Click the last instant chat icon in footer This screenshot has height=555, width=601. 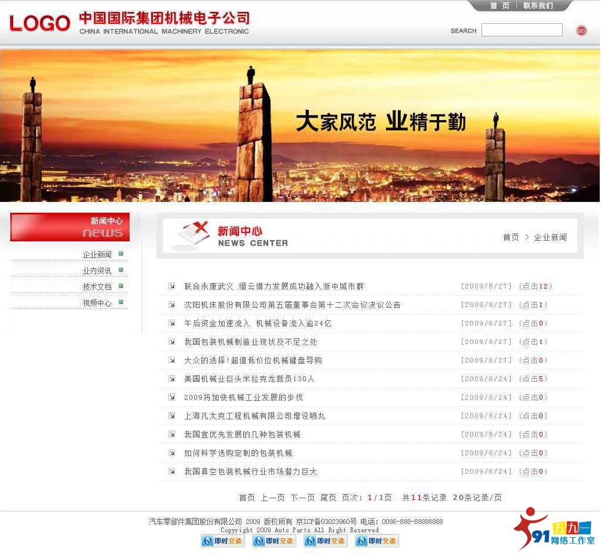[x=376, y=541]
